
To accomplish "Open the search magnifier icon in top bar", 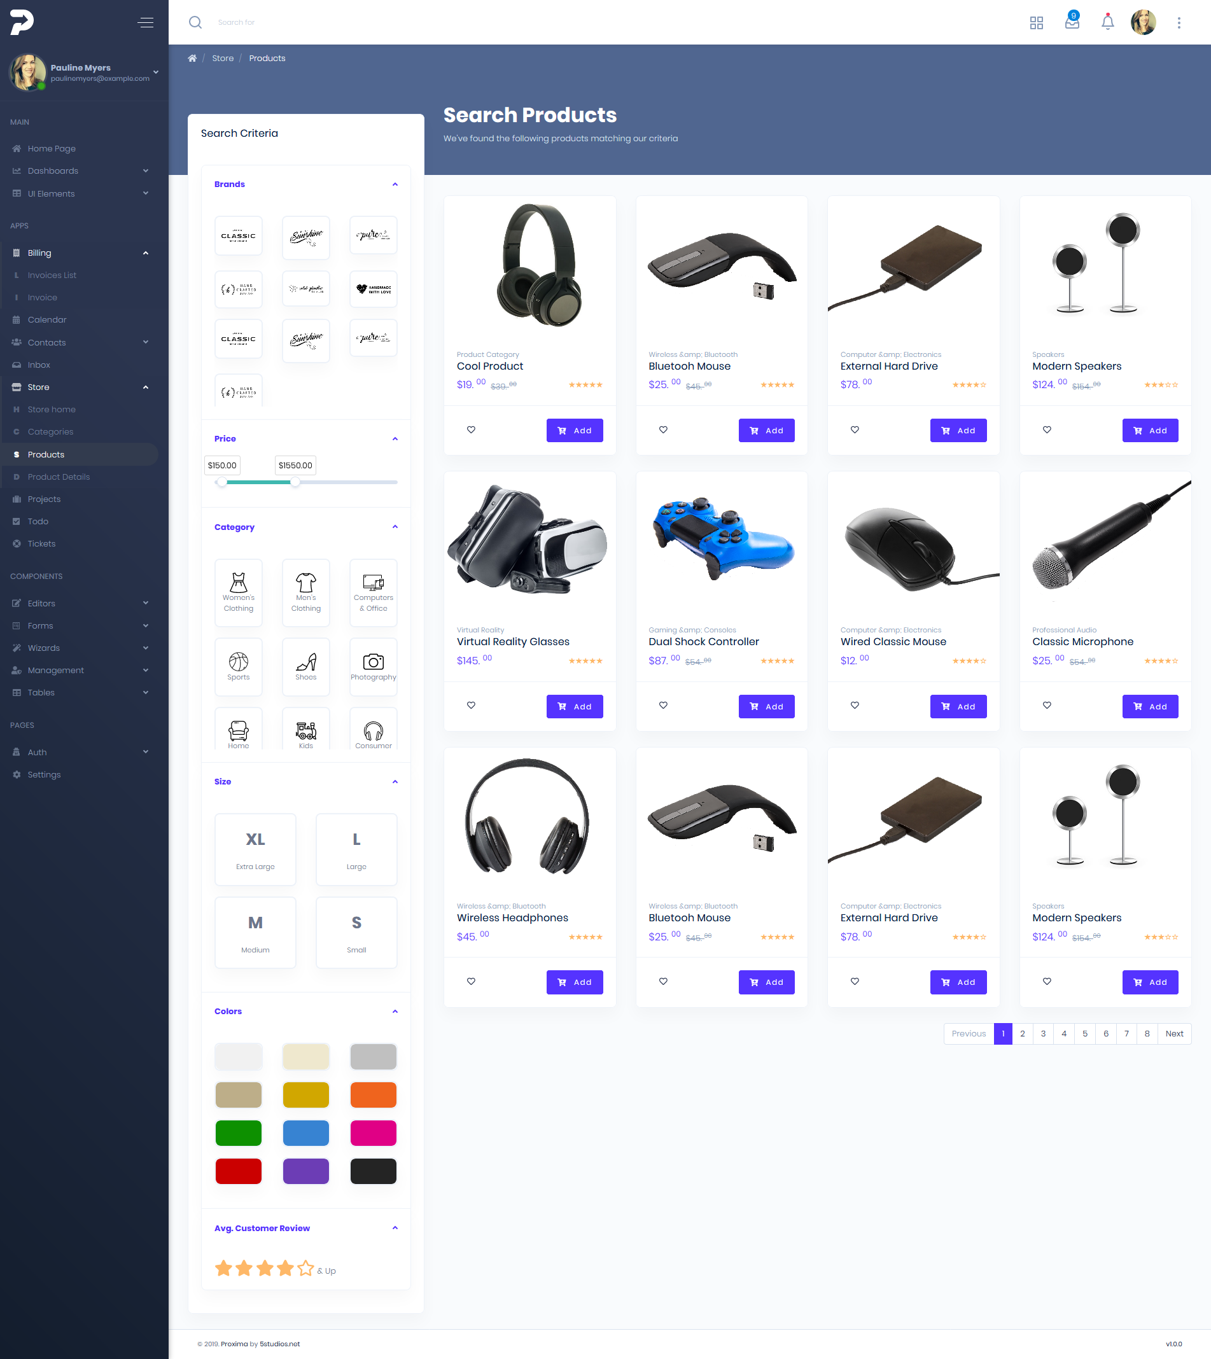I will pos(195,22).
